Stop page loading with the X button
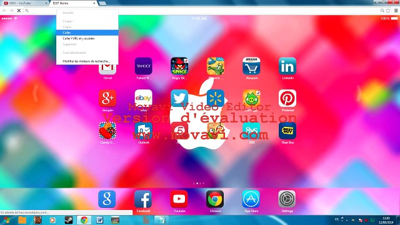 pyautogui.click(x=19, y=11)
